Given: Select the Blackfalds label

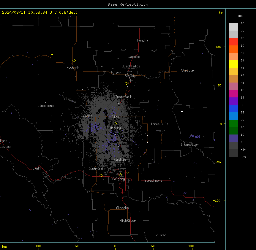Looking at the screenshot, I should point(131,66).
